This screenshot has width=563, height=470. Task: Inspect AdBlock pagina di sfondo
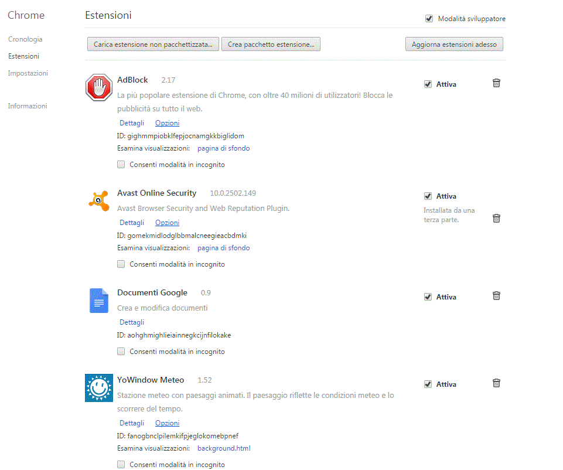point(223,148)
